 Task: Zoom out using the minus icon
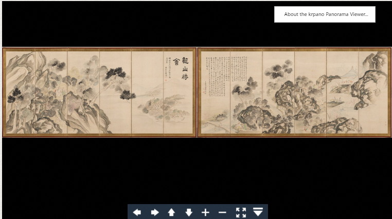tap(222, 212)
